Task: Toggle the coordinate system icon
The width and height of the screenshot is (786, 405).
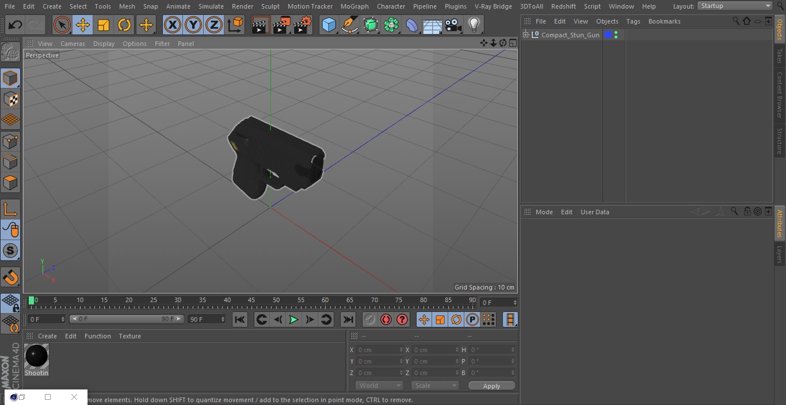Action: (x=235, y=25)
